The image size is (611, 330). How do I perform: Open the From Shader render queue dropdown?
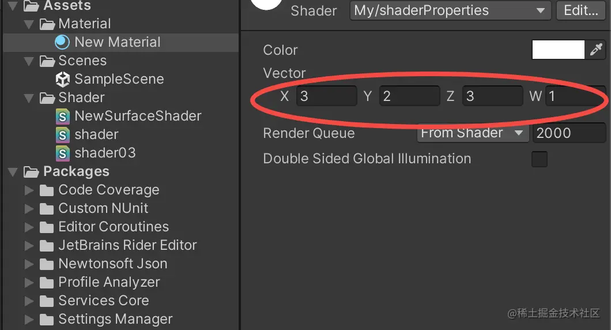472,133
